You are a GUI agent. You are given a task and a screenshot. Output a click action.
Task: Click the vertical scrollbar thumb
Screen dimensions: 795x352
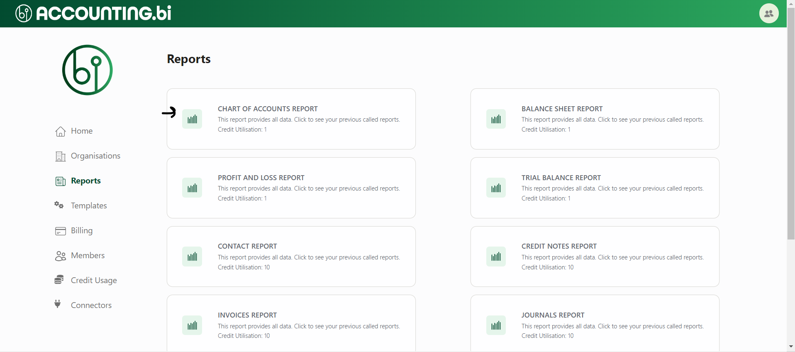[791, 123]
